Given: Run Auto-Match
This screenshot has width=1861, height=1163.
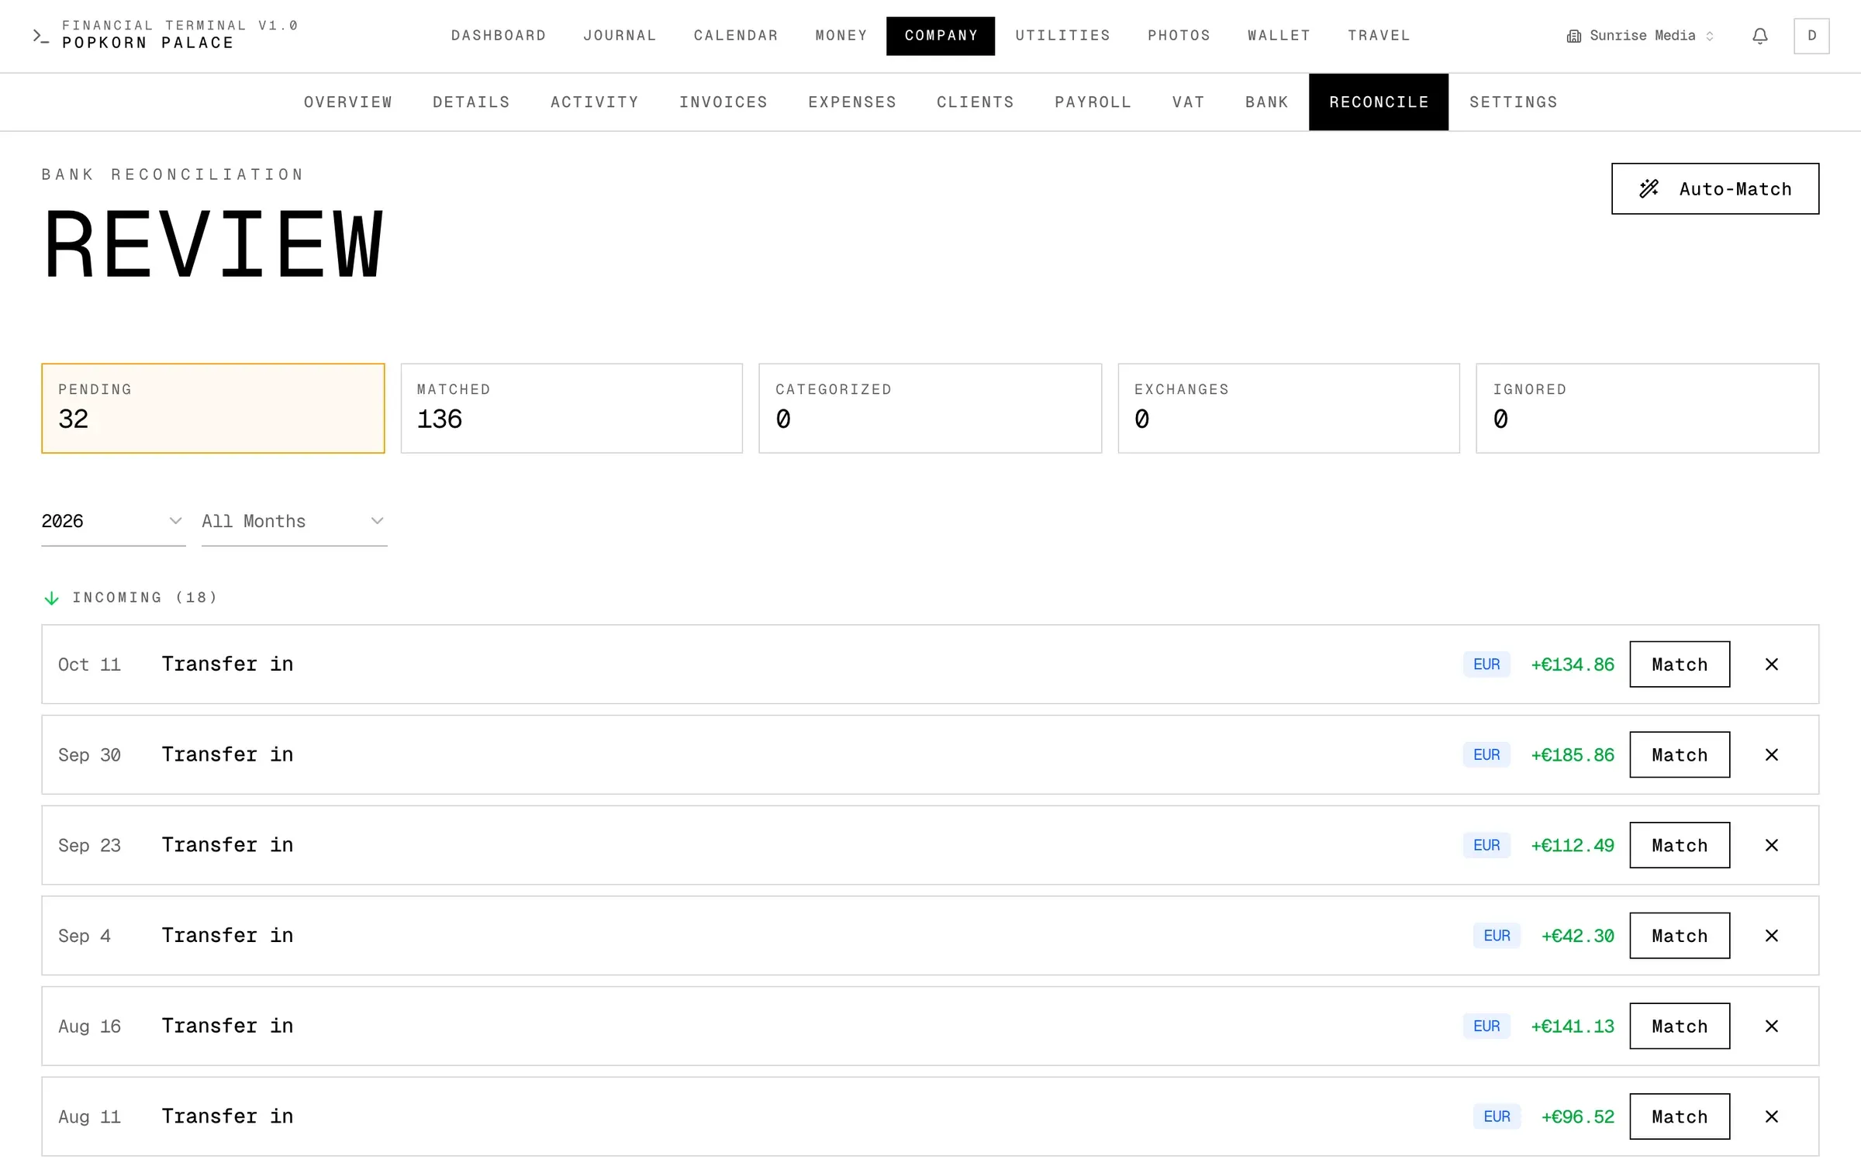Looking at the screenshot, I should click(x=1715, y=188).
